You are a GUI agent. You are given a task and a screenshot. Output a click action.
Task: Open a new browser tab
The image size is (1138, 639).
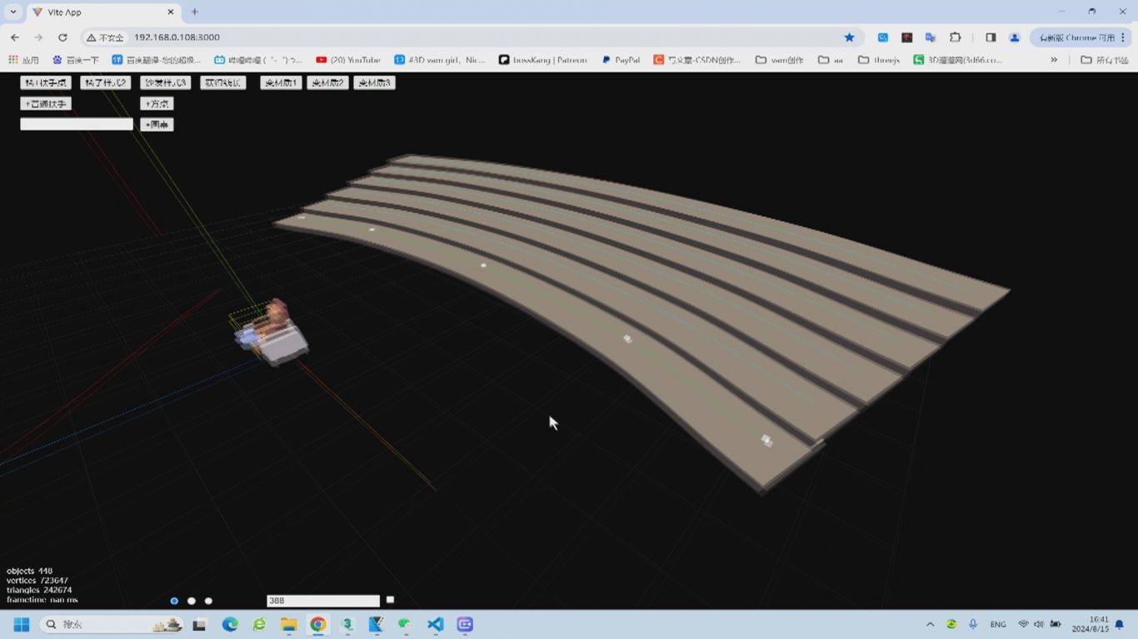(x=194, y=12)
